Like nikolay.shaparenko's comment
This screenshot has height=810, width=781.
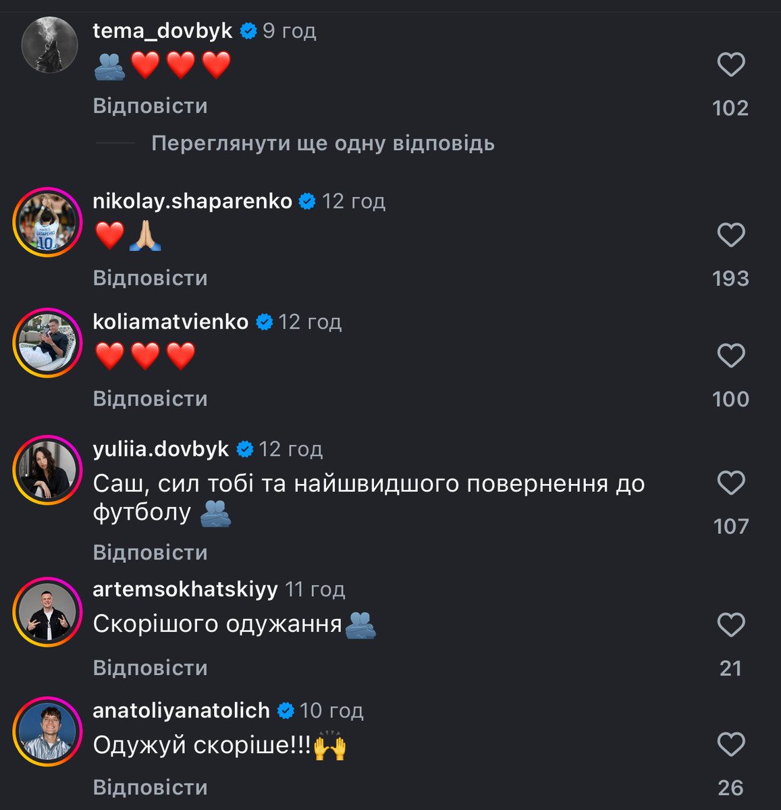730,235
